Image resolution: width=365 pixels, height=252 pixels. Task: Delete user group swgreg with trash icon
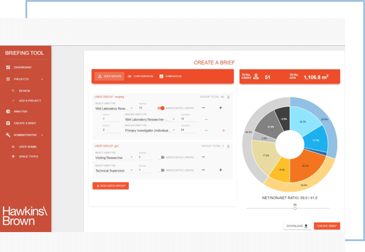[228, 97]
